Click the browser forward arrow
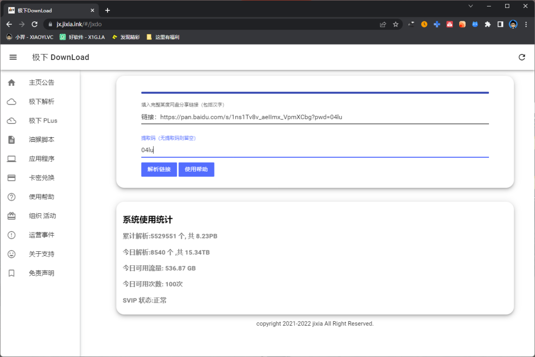535x357 pixels. point(22,24)
